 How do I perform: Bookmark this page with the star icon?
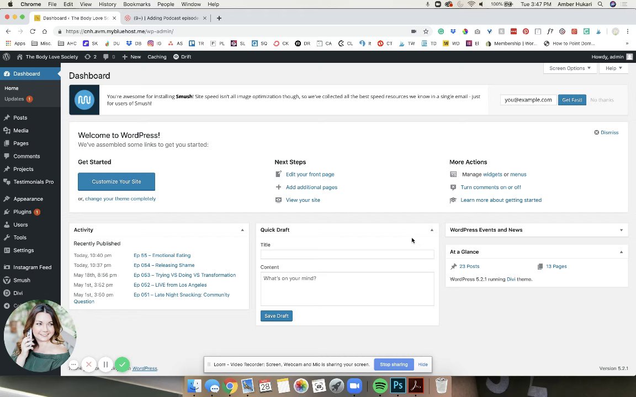426,31
